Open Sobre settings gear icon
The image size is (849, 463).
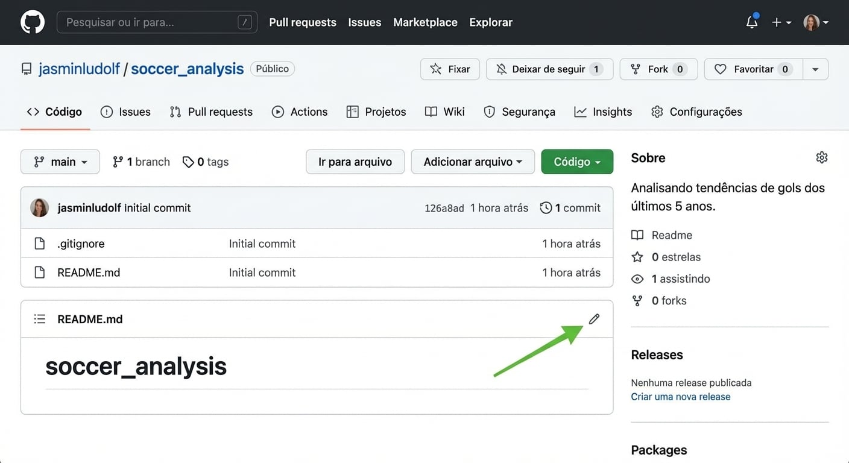[821, 157]
